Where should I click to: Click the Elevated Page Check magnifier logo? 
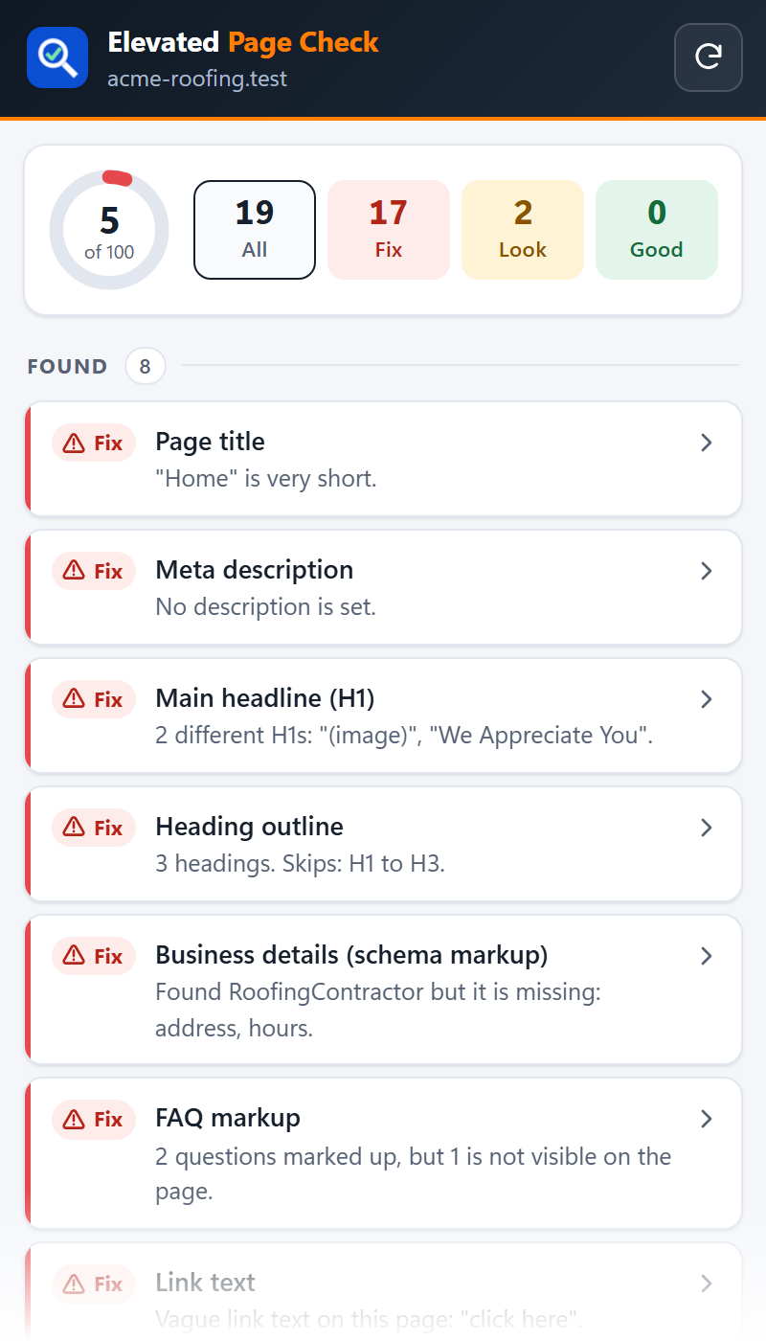[57, 57]
